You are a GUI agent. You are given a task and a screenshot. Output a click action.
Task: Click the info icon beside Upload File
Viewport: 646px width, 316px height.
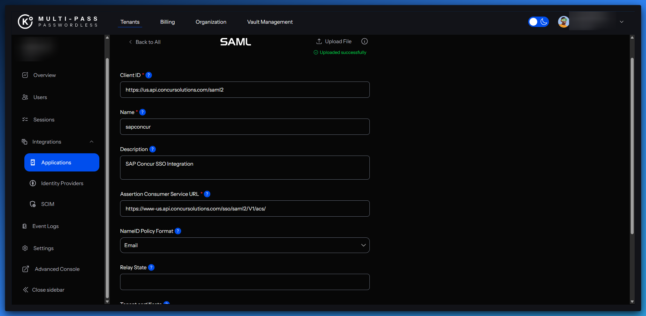pos(365,41)
